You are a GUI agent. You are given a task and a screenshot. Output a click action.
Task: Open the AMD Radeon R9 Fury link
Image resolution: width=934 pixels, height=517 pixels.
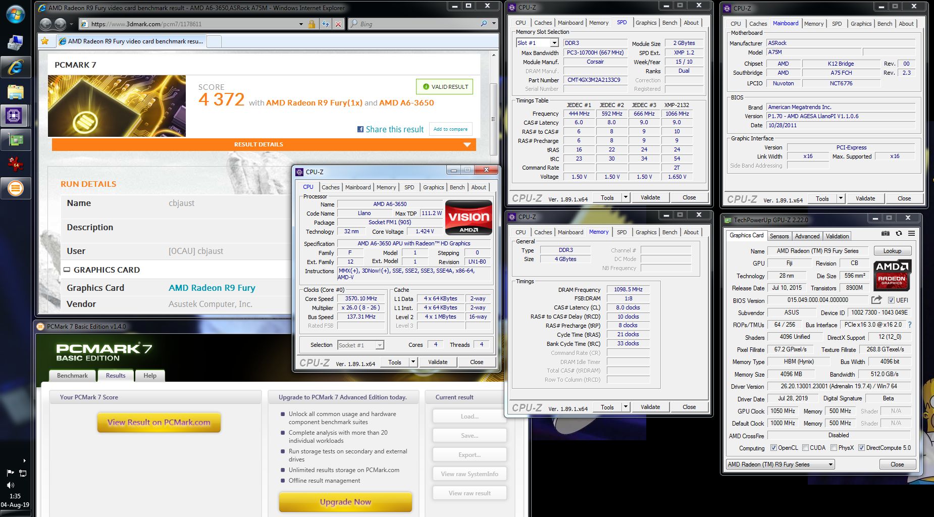pos(212,288)
